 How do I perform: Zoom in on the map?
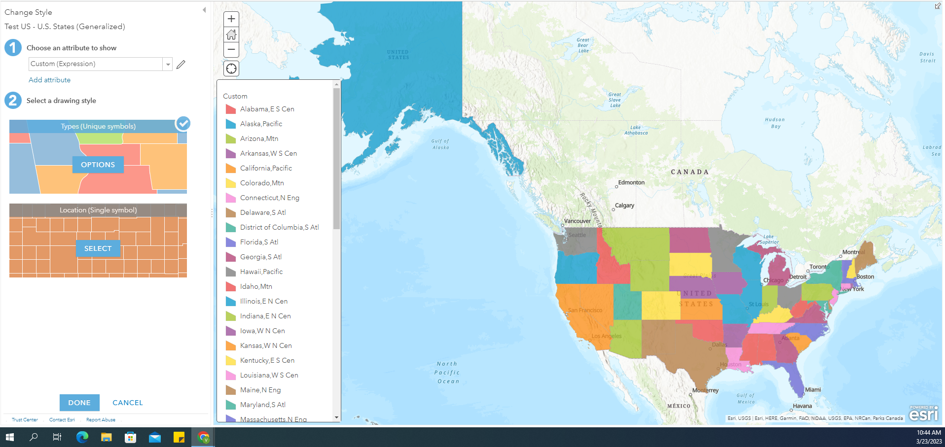click(231, 19)
